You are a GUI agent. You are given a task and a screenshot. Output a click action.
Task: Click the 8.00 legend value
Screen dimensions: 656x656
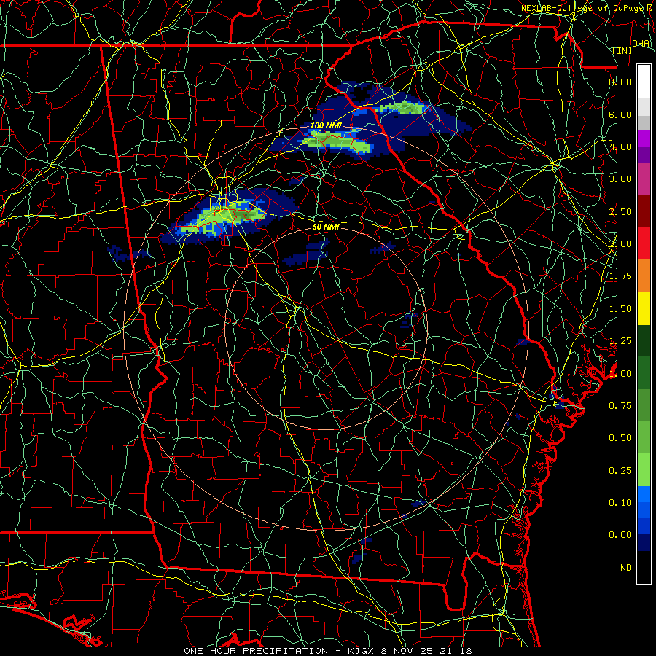[620, 82]
